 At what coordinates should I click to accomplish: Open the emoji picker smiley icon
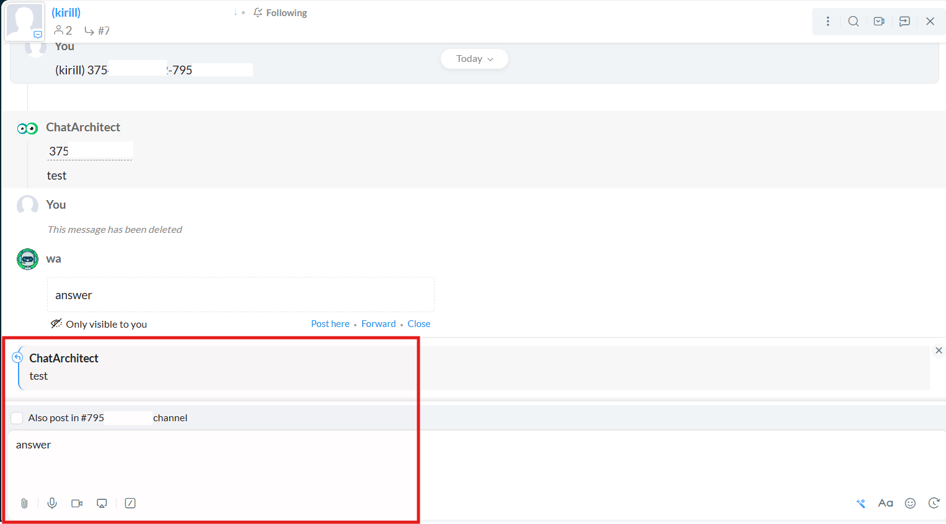[910, 504]
